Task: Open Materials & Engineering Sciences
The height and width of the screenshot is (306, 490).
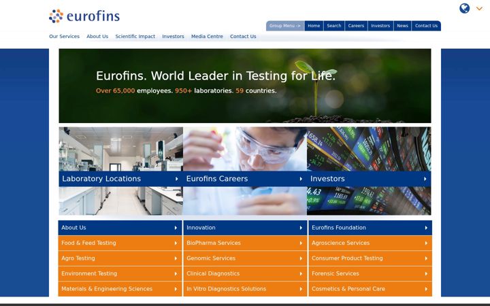Action: [120, 289]
